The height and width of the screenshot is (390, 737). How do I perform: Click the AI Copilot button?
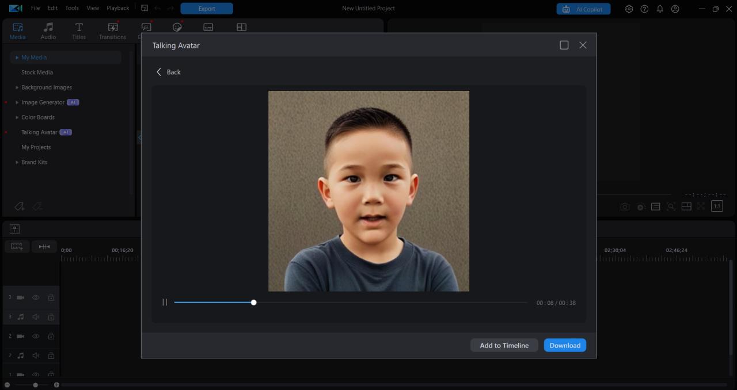583,9
